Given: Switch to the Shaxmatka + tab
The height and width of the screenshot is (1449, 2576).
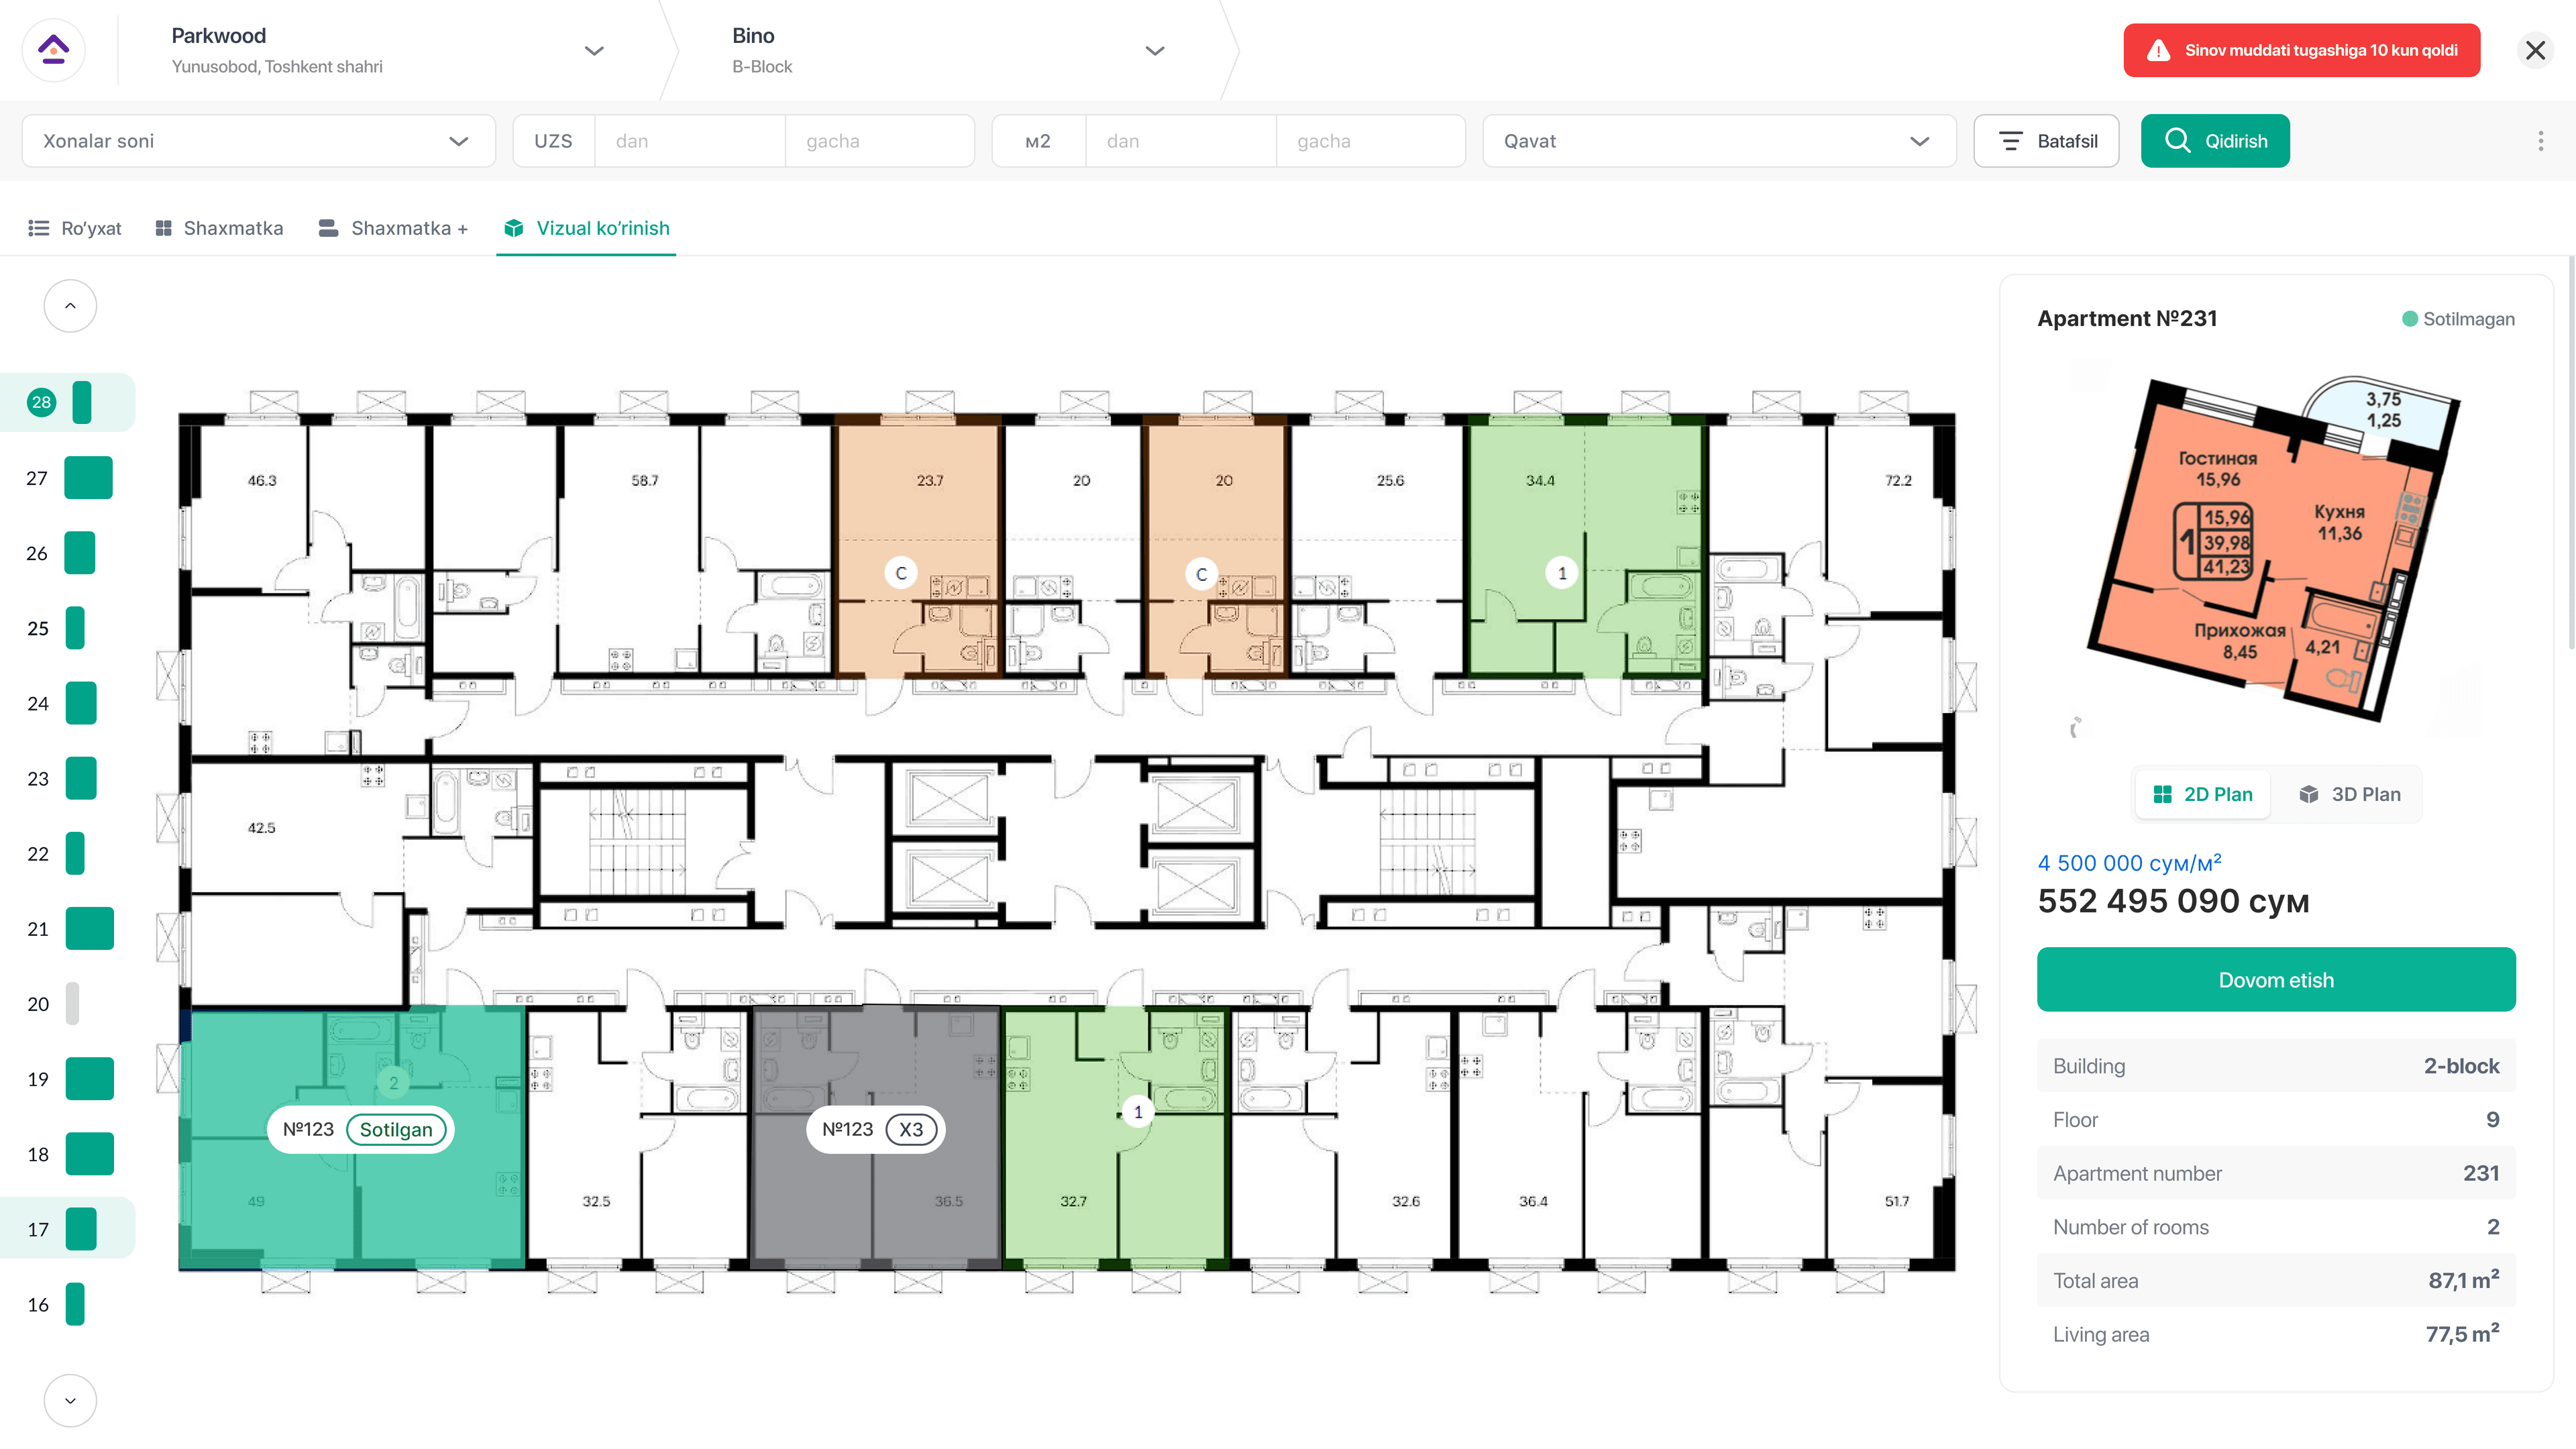Looking at the screenshot, I should [393, 228].
